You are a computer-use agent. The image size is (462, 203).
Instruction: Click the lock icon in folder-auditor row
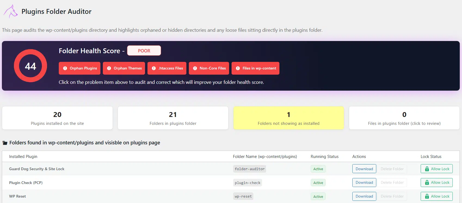427,169
